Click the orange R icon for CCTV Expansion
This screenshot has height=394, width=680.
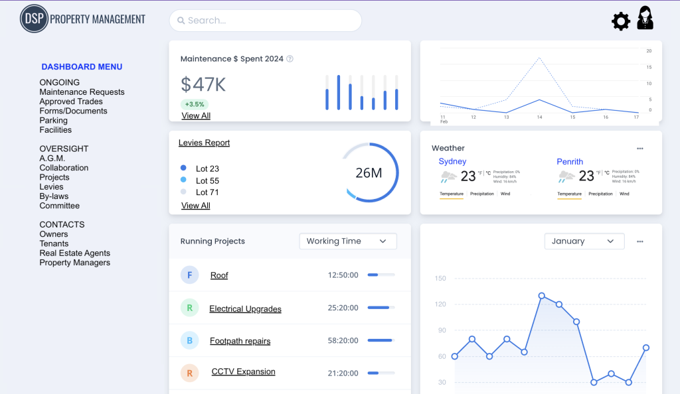point(189,373)
